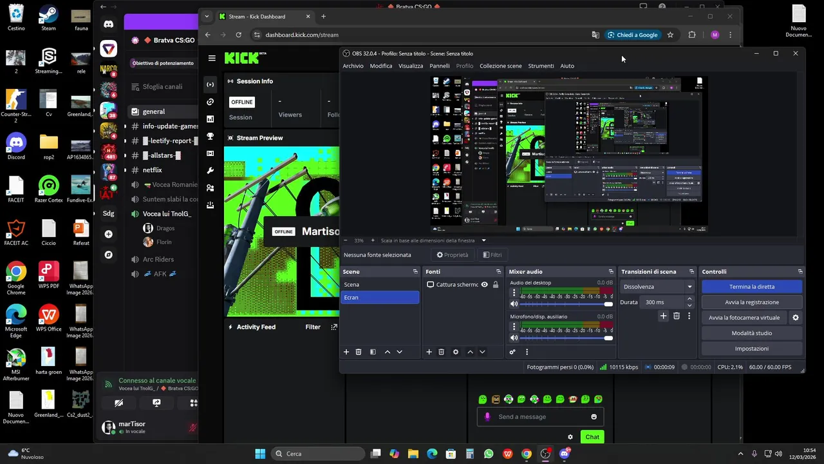Image resolution: width=824 pixels, height=464 pixels.
Task: Add a new source in Fonti panel
Action: pos(429,352)
